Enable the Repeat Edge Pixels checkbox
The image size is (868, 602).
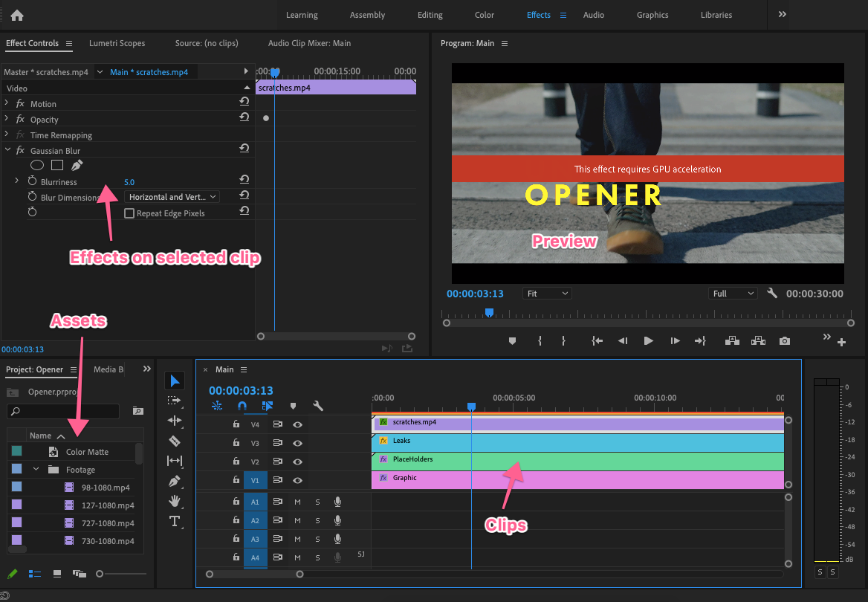click(x=129, y=213)
